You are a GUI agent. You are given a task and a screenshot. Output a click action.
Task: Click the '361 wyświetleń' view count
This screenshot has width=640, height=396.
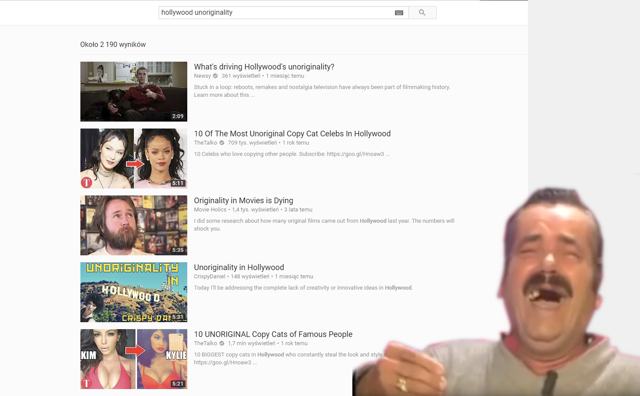coord(241,76)
